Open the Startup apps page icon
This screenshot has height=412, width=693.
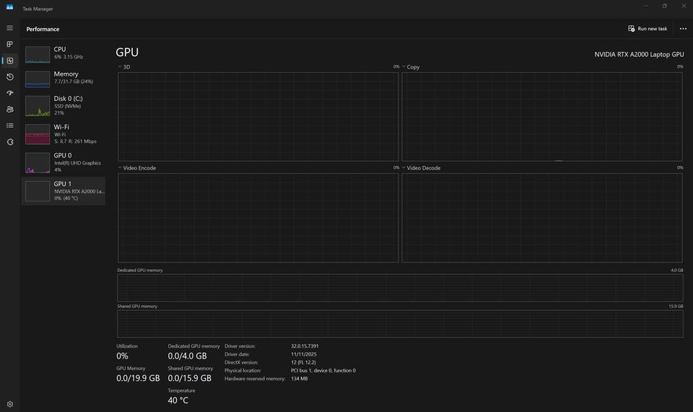9,93
